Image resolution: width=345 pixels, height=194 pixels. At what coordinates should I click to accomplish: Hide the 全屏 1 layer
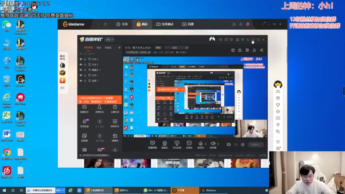(x=81, y=81)
